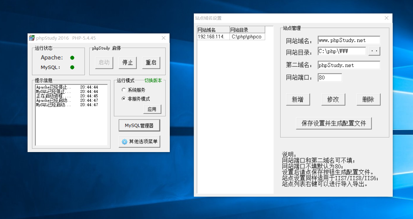The width and height of the screenshot is (413, 219).
Task: Browse for website directory with '..' button
Action: pos(374,51)
